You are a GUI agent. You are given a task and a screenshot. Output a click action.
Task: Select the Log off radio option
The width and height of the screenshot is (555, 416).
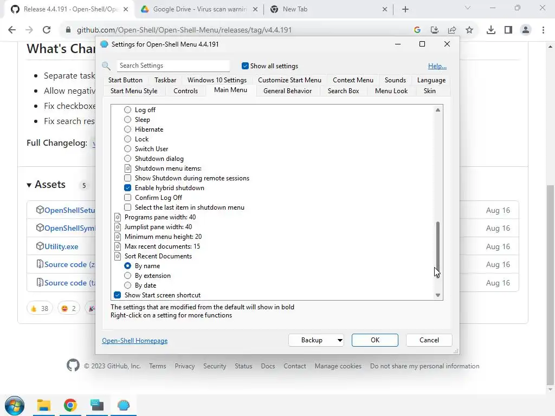pos(128,109)
